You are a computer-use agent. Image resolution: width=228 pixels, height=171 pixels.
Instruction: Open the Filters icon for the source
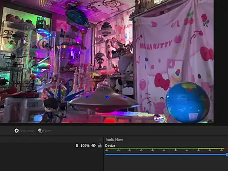[40, 131]
